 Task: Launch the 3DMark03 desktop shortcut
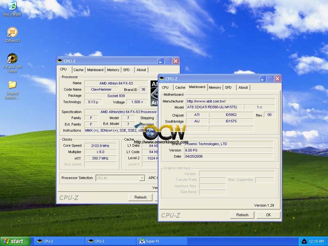12,35
